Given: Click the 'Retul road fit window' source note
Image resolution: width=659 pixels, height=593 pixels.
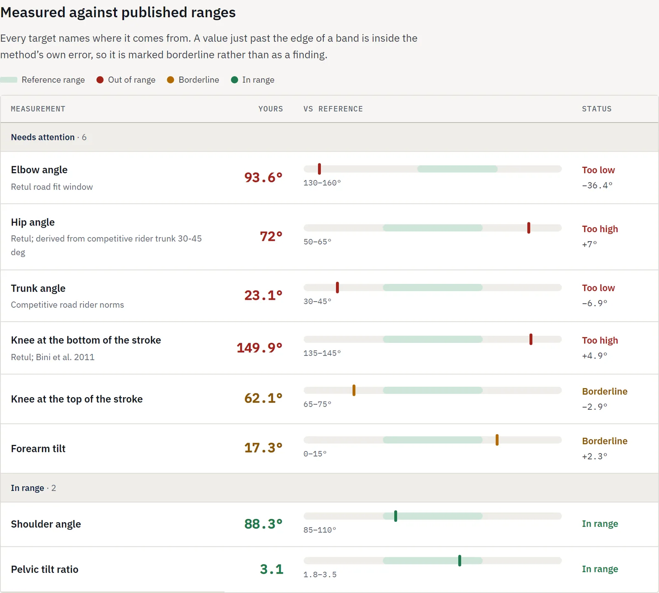Looking at the screenshot, I should (x=52, y=187).
